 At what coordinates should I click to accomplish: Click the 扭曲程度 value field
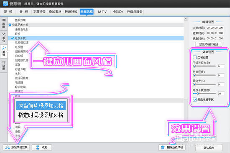pyautogui.click(x=221, y=75)
